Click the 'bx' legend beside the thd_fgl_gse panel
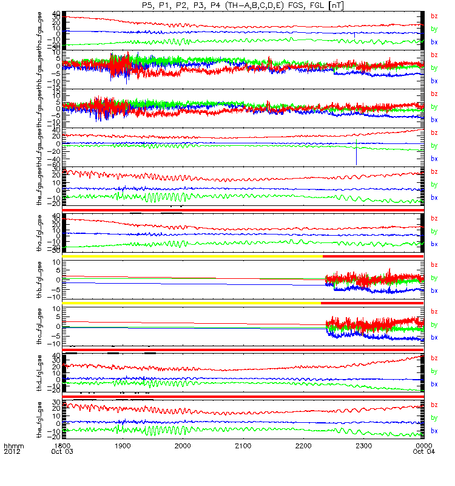This screenshot has height=486, width=455. 434,385
